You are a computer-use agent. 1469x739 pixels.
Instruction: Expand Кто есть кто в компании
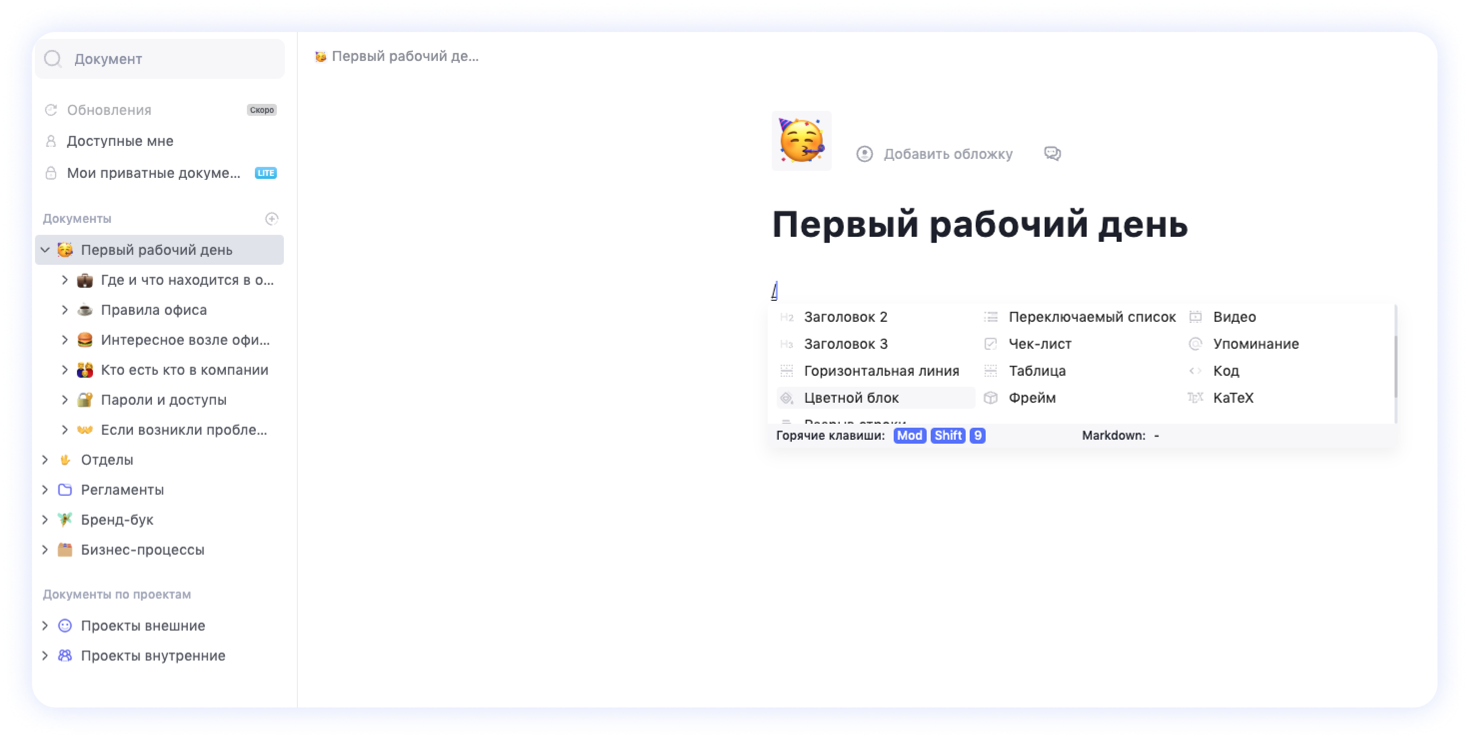[x=64, y=370]
